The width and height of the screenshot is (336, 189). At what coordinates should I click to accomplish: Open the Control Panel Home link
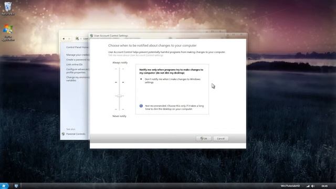[x=77, y=47]
